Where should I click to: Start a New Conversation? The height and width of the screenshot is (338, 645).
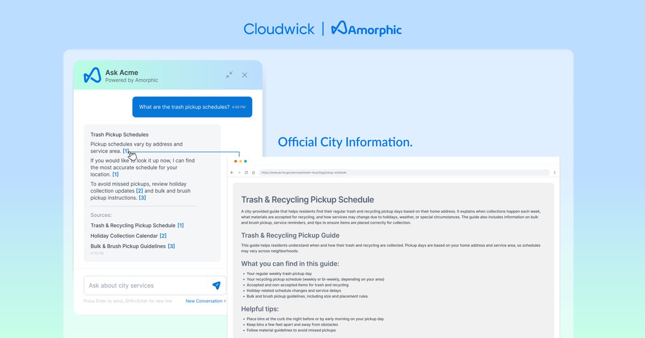(x=205, y=301)
